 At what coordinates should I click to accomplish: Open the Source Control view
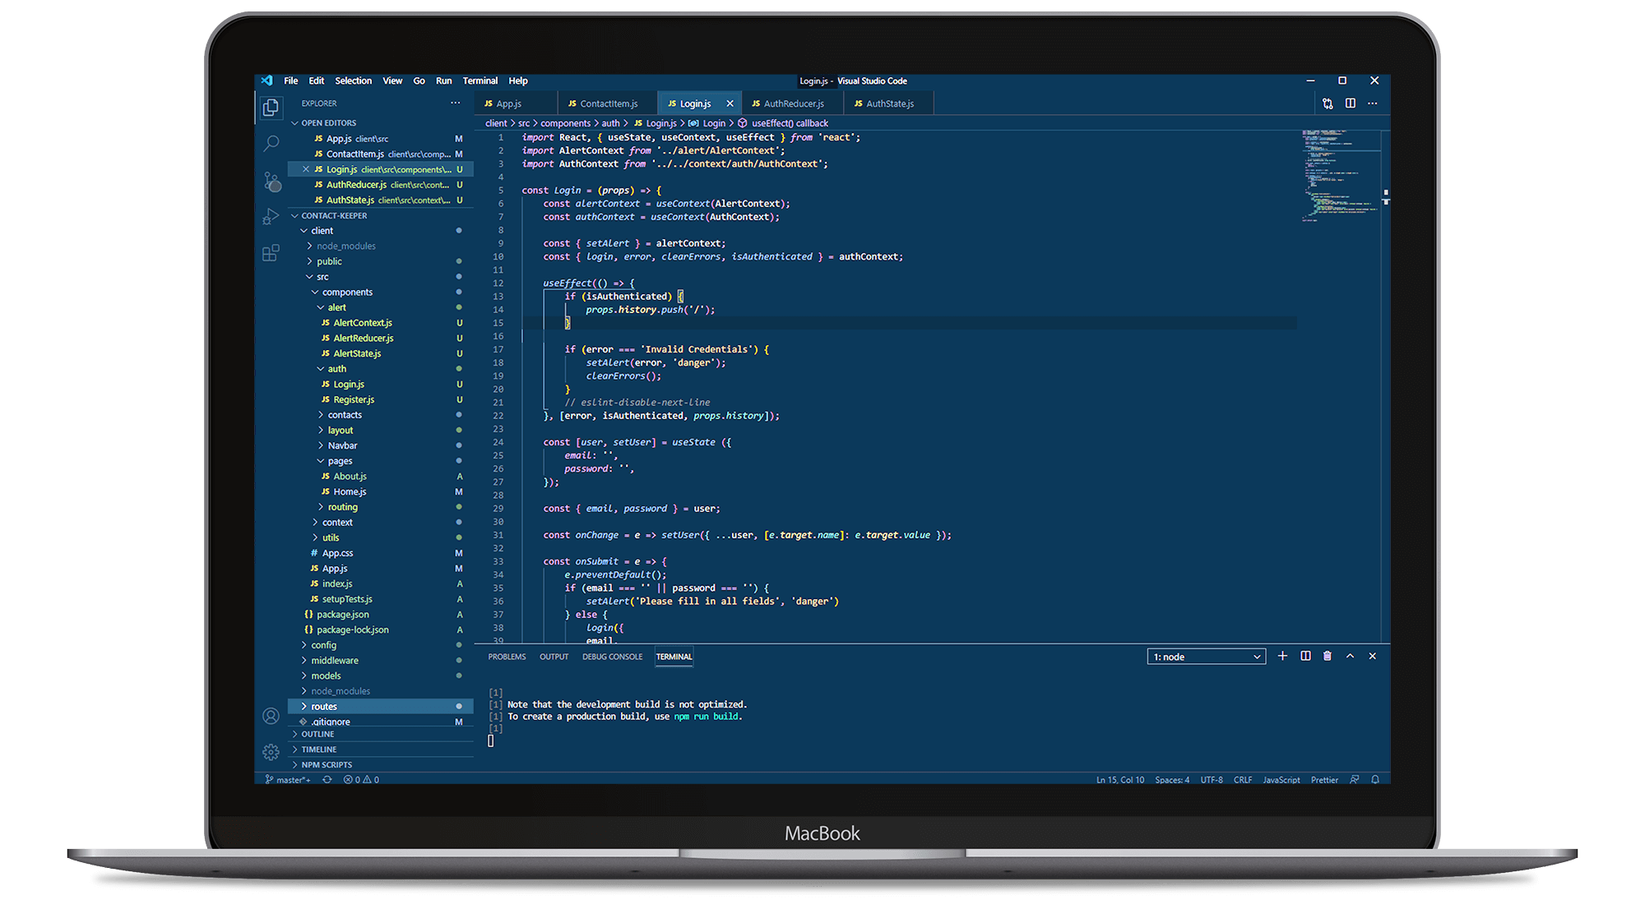[271, 181]
